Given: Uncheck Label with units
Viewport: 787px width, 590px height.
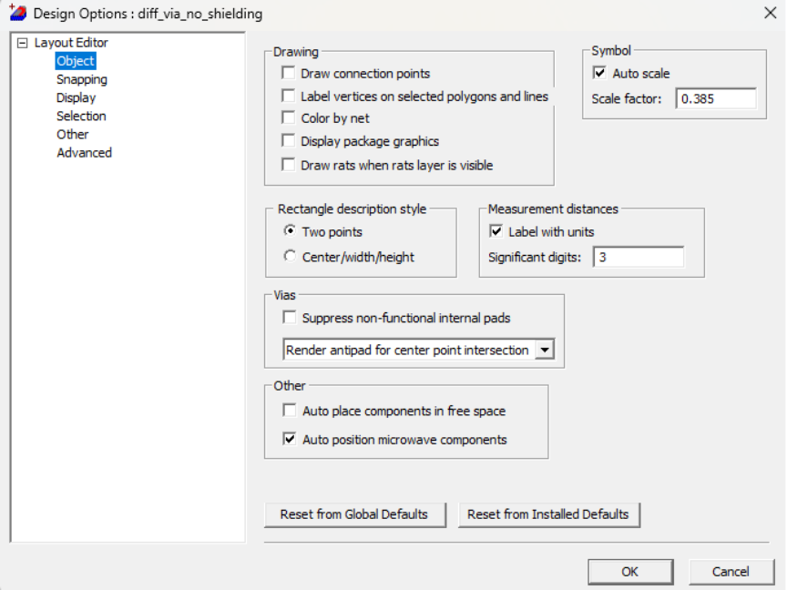Looking at the screenshot, I should (496, 231).
